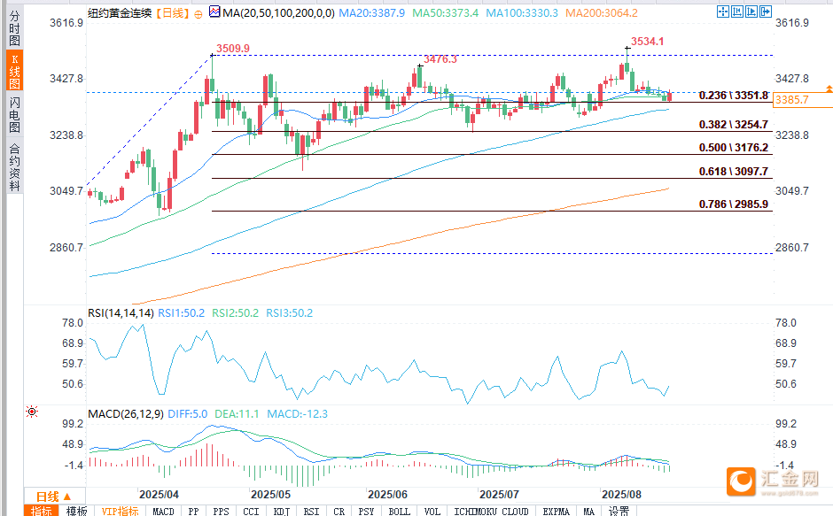Select the MACD indicator button

coord(163,511)
